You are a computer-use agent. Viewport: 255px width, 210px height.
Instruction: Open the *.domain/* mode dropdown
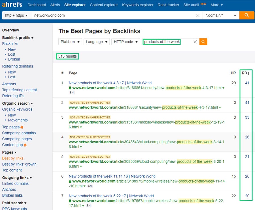coord(221,16)
